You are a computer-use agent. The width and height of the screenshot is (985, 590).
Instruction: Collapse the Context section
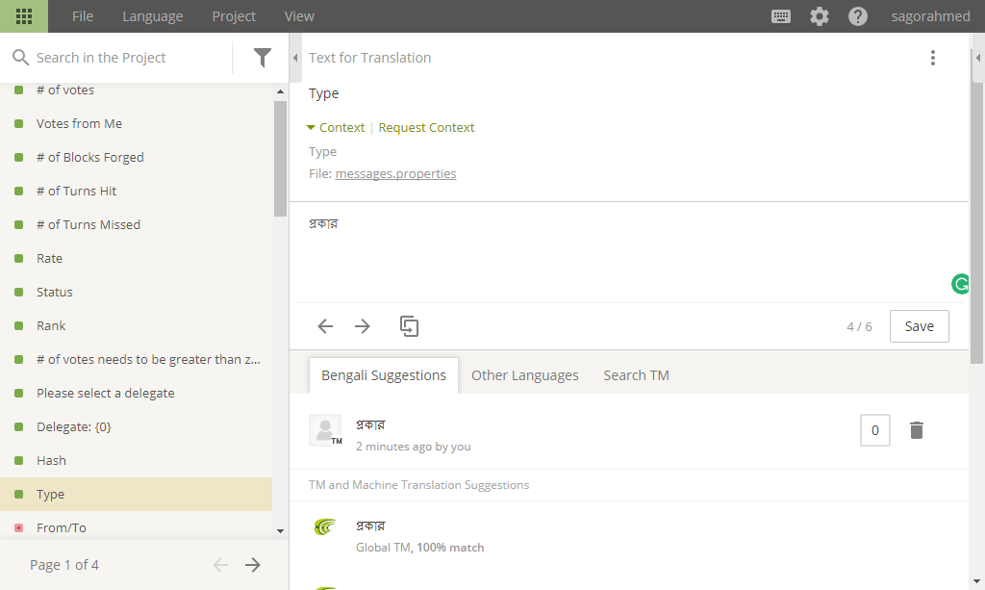(336, 128)
